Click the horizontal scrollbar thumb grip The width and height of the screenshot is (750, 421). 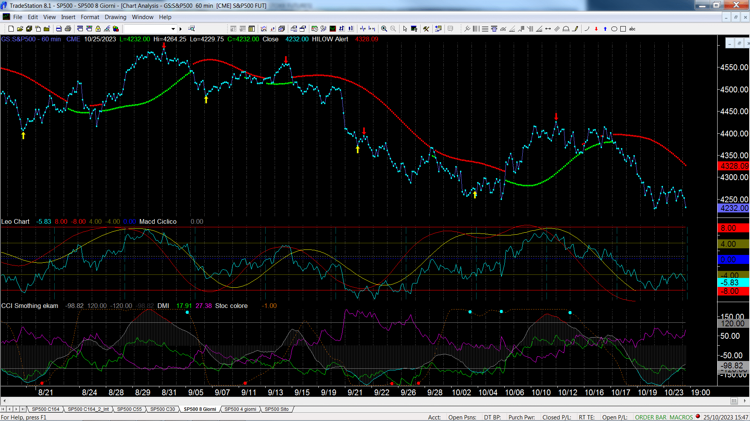point(734,401)
